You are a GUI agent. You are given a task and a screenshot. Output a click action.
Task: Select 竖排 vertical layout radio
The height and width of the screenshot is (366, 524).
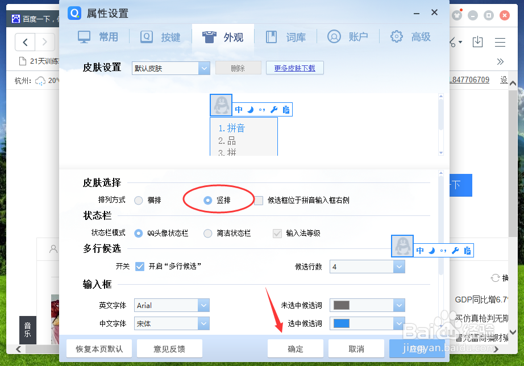coord(207,200)
